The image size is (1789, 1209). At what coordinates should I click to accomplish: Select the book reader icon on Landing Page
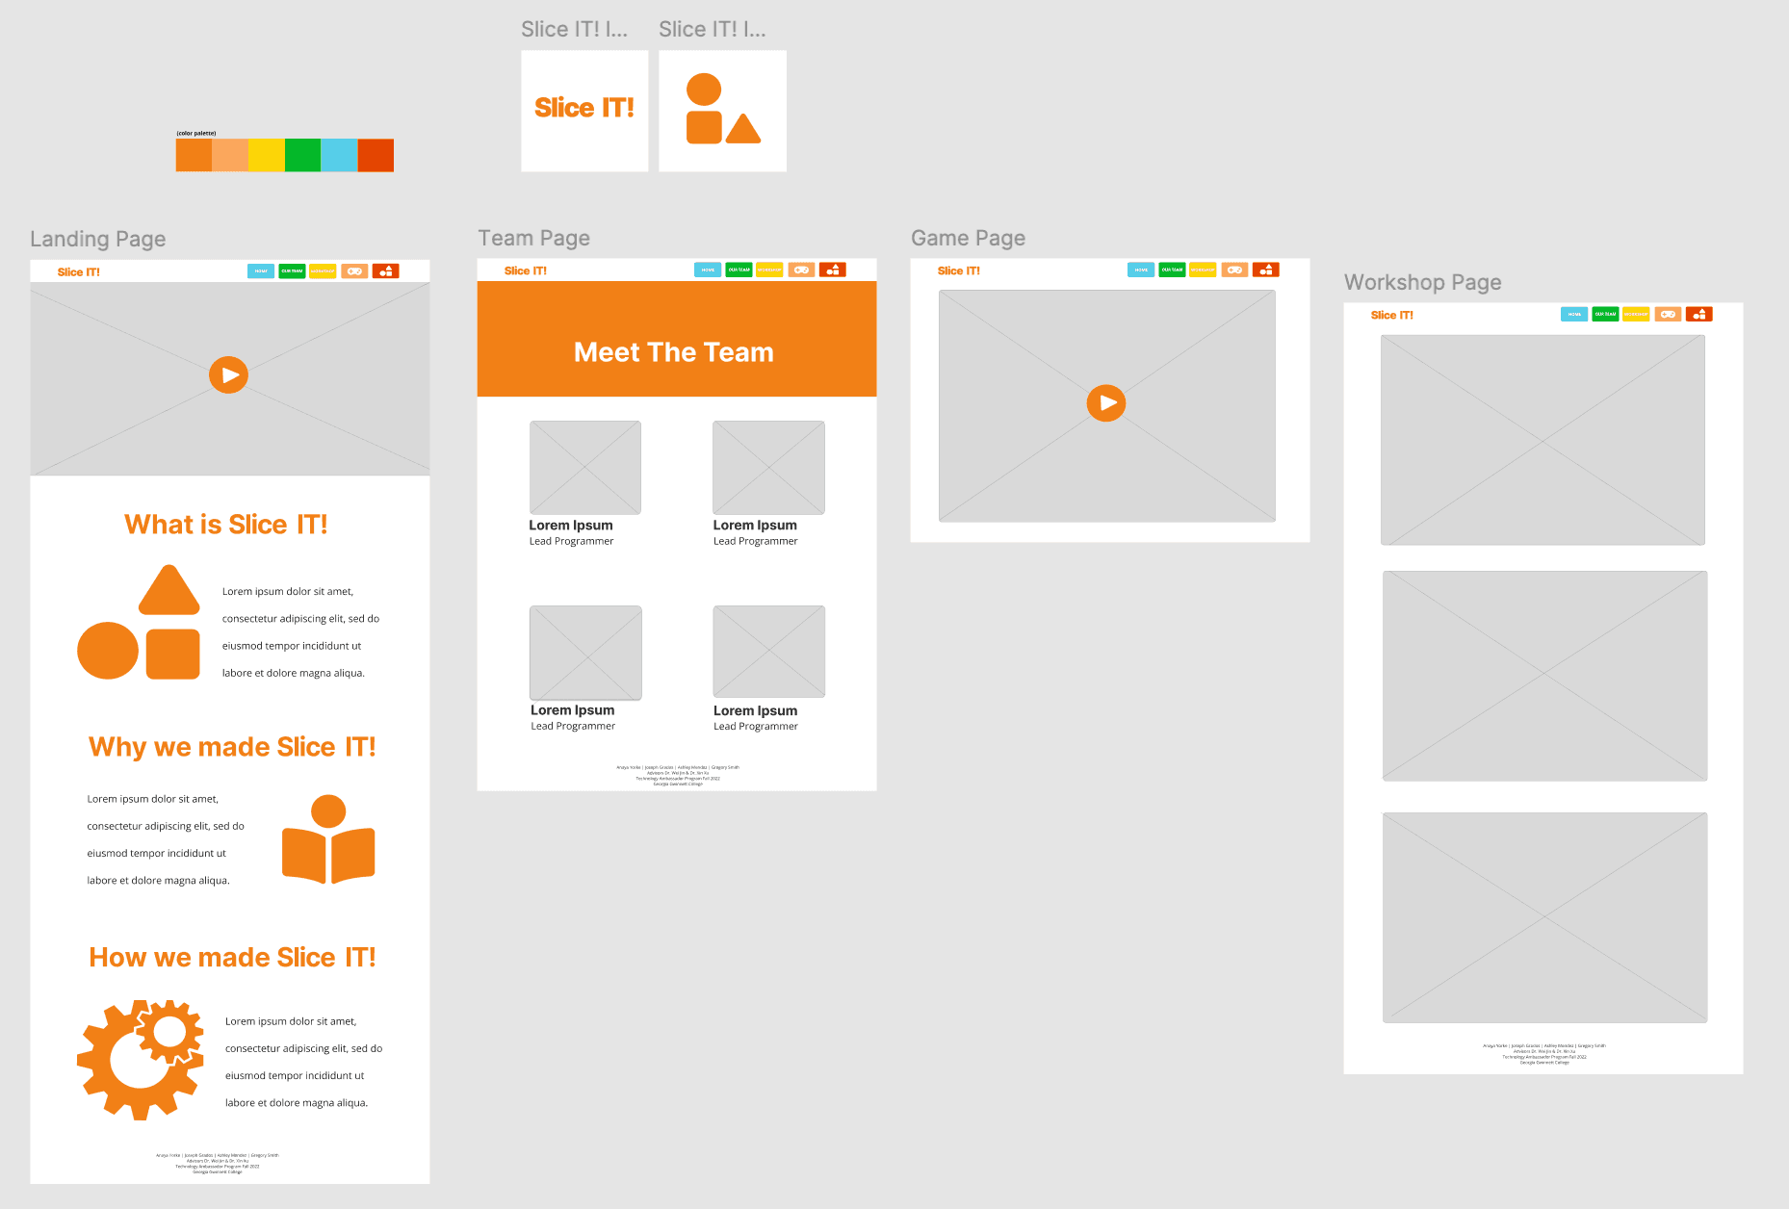pyautogui.click(x=328, y=839)
